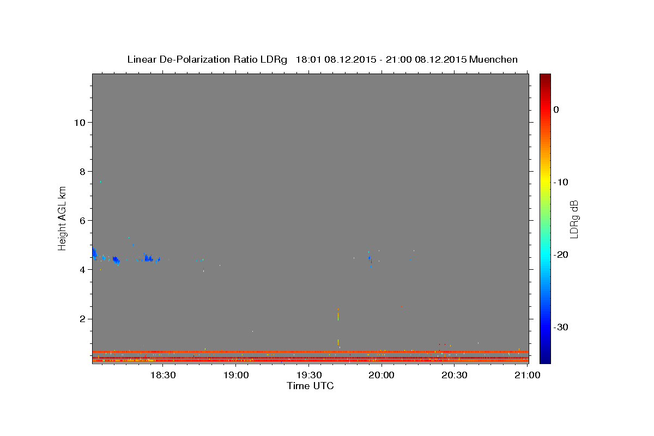Click the colorbar value -10

(561, 182)
